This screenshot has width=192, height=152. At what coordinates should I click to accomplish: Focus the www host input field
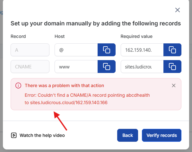76,67
